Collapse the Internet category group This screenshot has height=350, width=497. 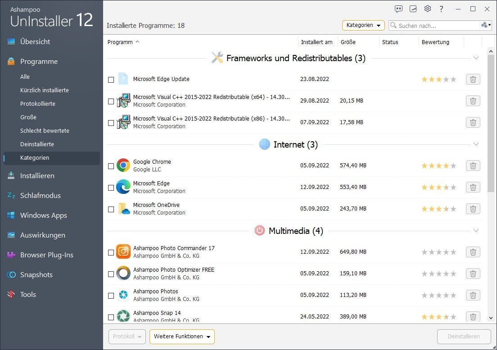coord(476,144)
